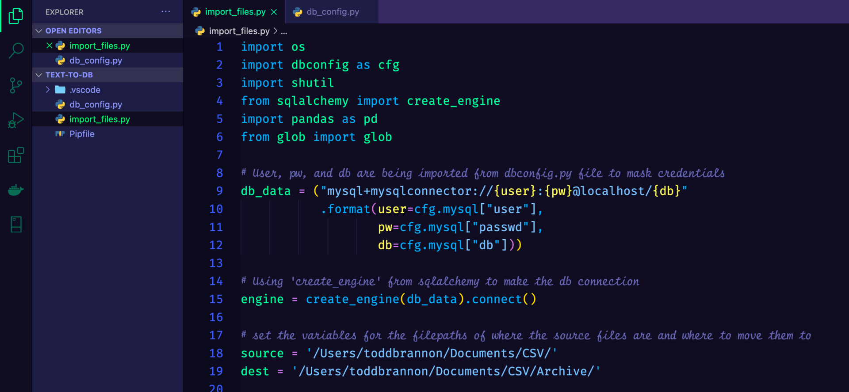The width and height of the screenshot is (849, 392).
Task: Collapse the TEXT-TO-DB folder section
Action: pos(39,75)
